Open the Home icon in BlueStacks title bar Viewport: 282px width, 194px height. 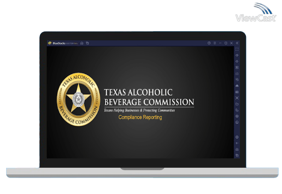[x=82, y=43]
